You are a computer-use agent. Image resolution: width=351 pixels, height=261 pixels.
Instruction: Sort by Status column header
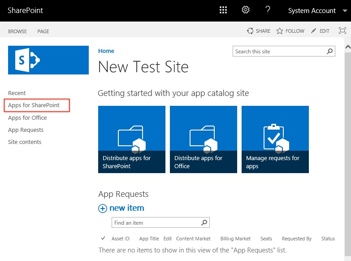[328, 239]
